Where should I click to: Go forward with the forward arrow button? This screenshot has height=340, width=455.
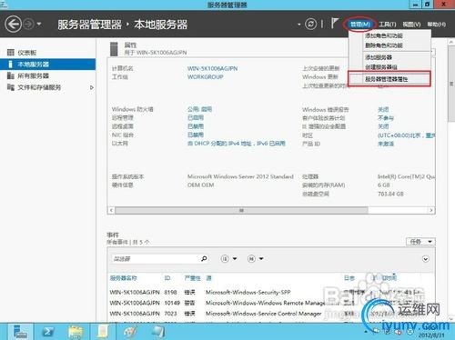pos(29,24)
